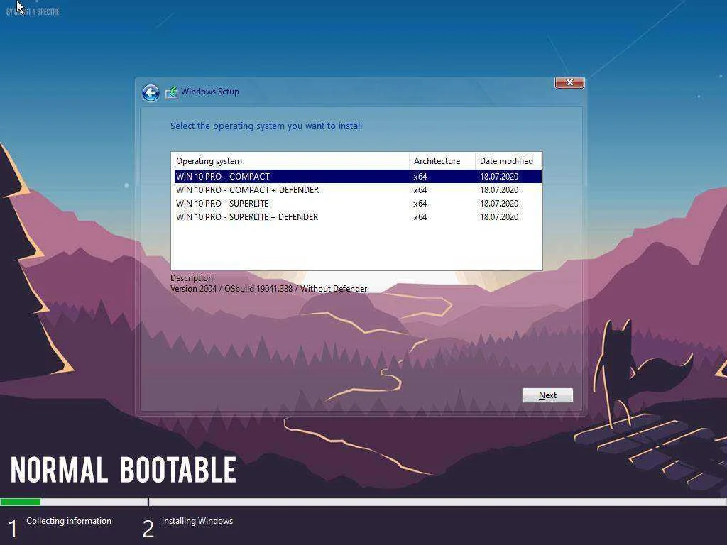The image size is (727, 545).
Task: Click the green setup progress bar
Action: (x=21, y=502)
